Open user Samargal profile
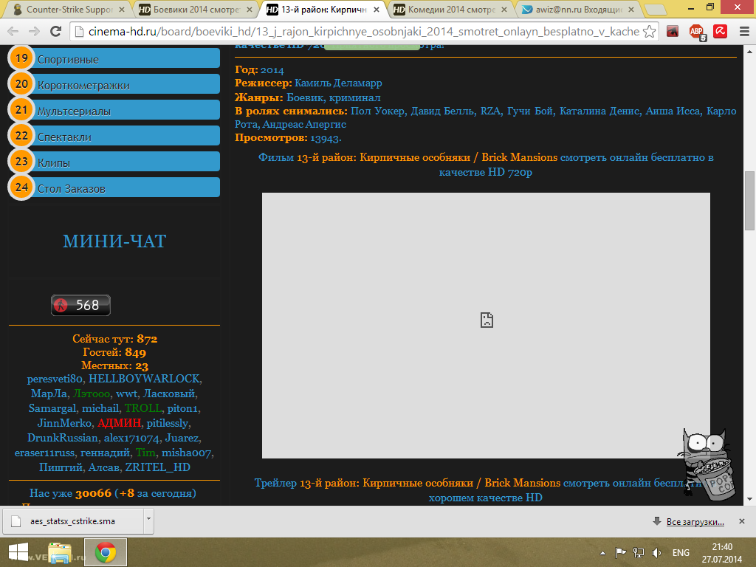The width and height of the screenshot is (756, 567). pos(52,408)
